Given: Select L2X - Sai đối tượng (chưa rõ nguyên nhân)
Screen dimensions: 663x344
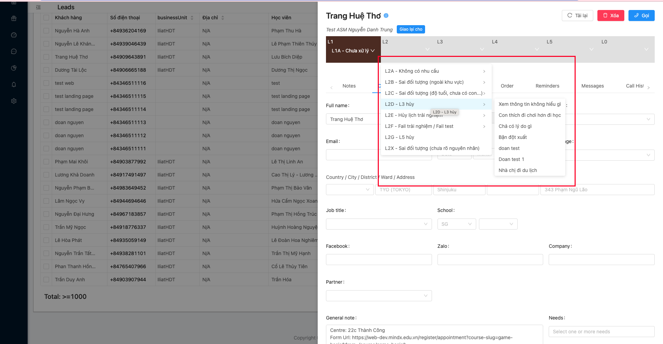Looking at the screenshot, I should click(x=436, y=148).
